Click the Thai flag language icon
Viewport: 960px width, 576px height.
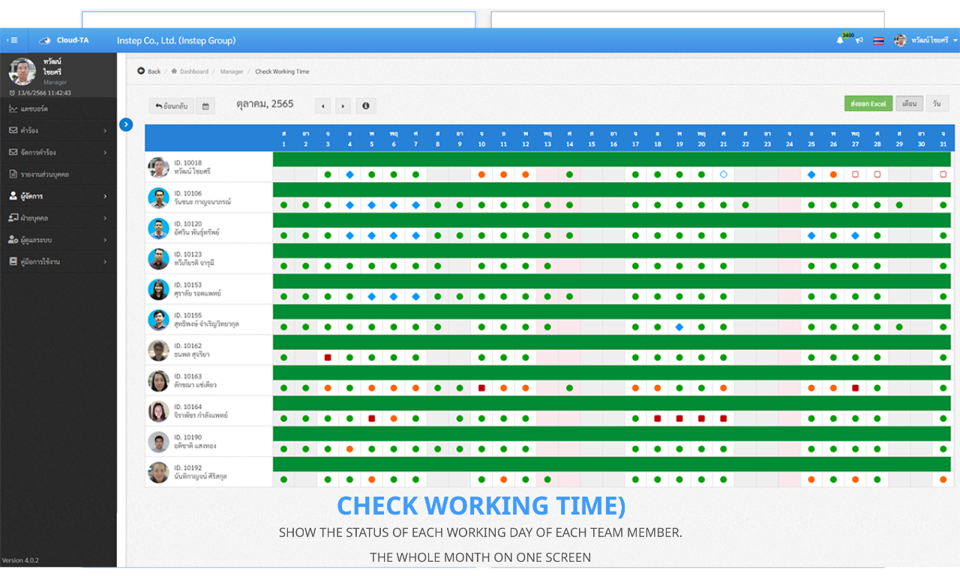click(878, 40)
